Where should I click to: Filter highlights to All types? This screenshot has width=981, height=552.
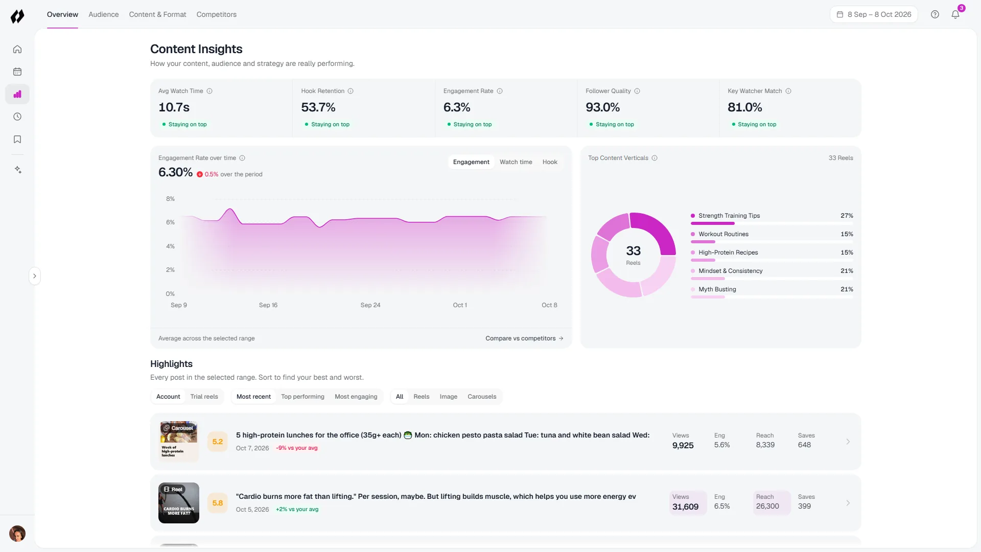point(400,397)
